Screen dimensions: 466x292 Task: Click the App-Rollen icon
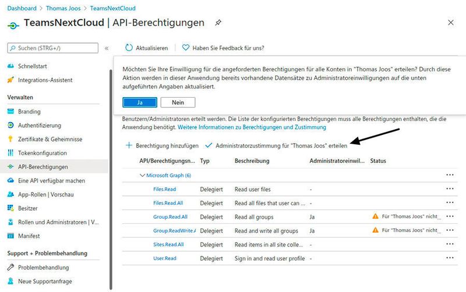[x=10, y=194]
